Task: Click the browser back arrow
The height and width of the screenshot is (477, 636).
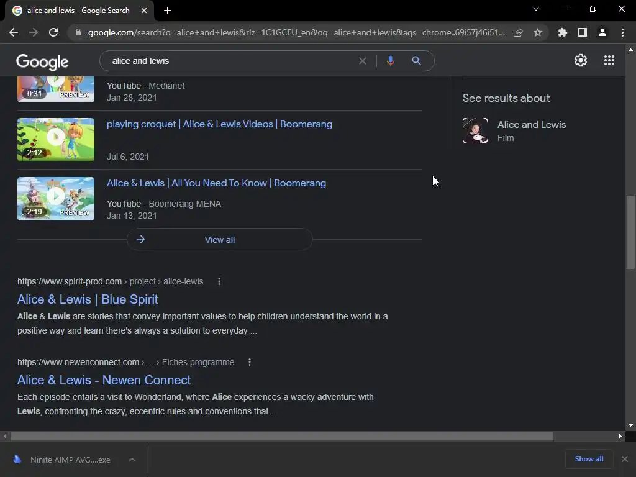Action: coord(14,32)
